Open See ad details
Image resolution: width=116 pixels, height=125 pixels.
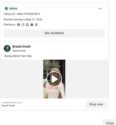coord(54,33)
